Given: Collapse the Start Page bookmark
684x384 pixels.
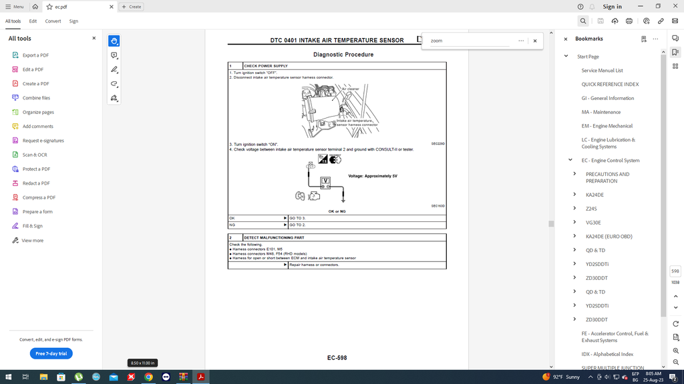Looking at the screenshot, I should click(566, 56).
